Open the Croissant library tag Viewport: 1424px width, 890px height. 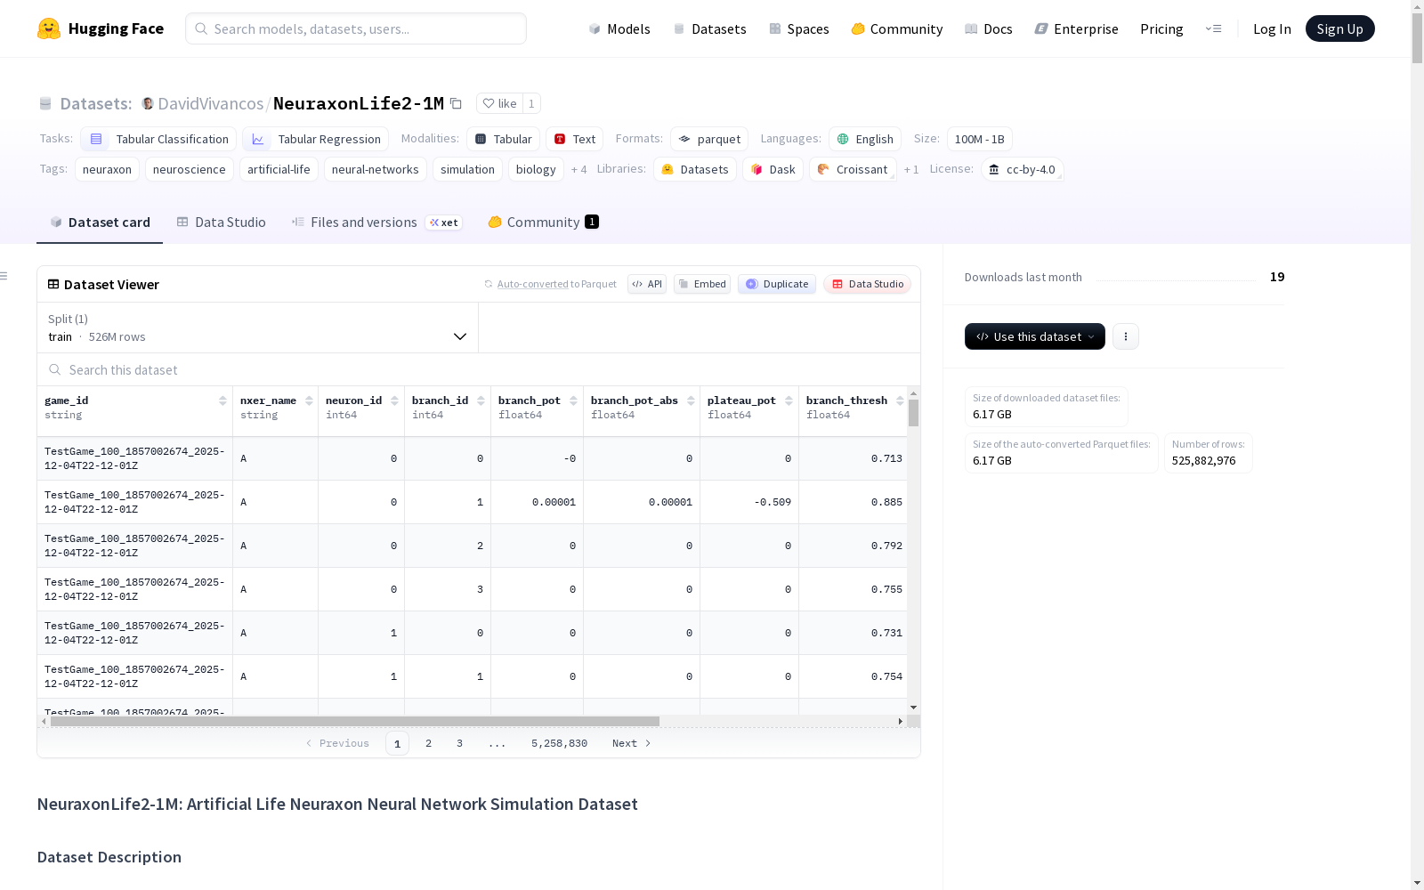(x=853, y=169)
